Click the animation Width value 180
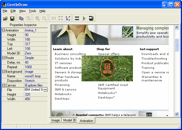The width and height of the screenshot is (182, 130). coord(27,40)
